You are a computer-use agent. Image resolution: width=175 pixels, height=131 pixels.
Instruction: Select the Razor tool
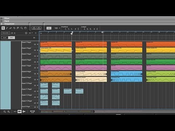tap(14, 28)
